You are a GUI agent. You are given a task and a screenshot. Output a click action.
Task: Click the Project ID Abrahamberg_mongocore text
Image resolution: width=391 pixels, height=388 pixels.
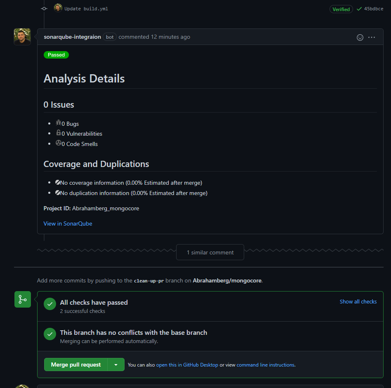[91, 209]
